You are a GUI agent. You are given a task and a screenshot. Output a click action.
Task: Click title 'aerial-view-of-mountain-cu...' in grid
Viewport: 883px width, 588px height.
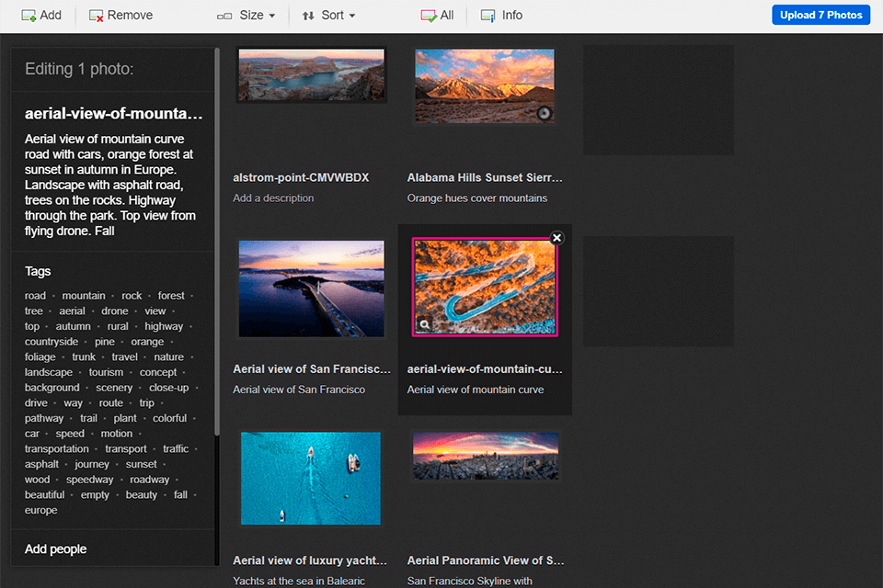(485, 369)
